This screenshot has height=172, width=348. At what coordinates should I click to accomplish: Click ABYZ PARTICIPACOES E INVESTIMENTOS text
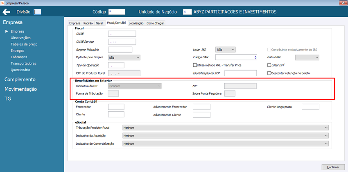pyautogui.click(x=235, y=12)
